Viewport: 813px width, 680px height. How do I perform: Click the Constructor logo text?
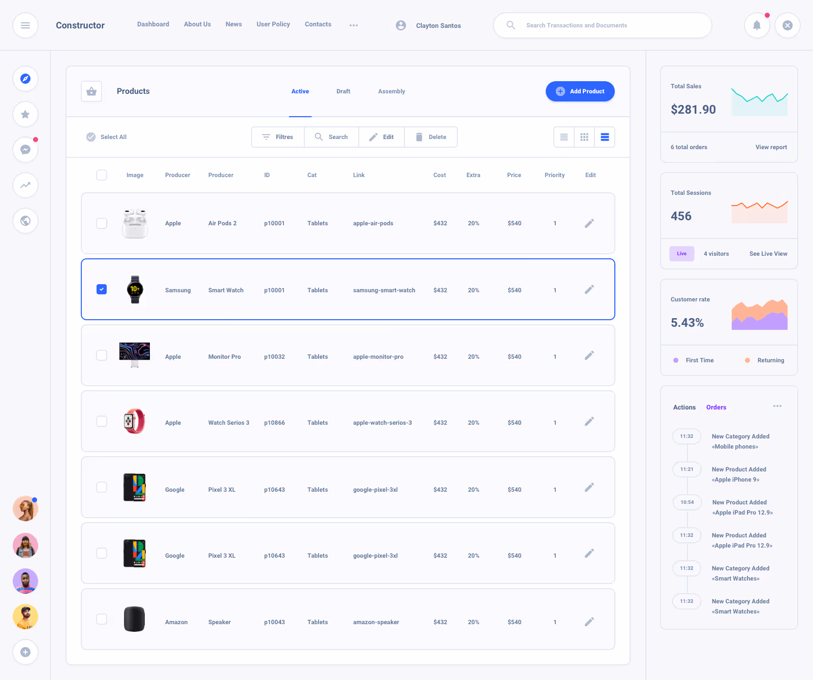point(80,25)
